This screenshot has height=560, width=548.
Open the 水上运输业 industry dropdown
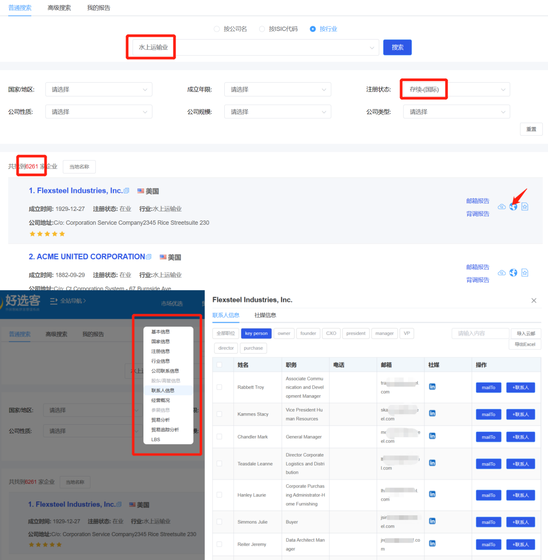256,47
